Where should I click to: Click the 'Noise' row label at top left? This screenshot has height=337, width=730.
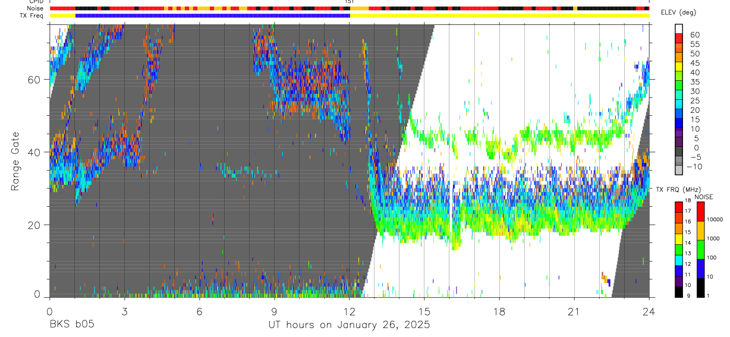point(36,8)
